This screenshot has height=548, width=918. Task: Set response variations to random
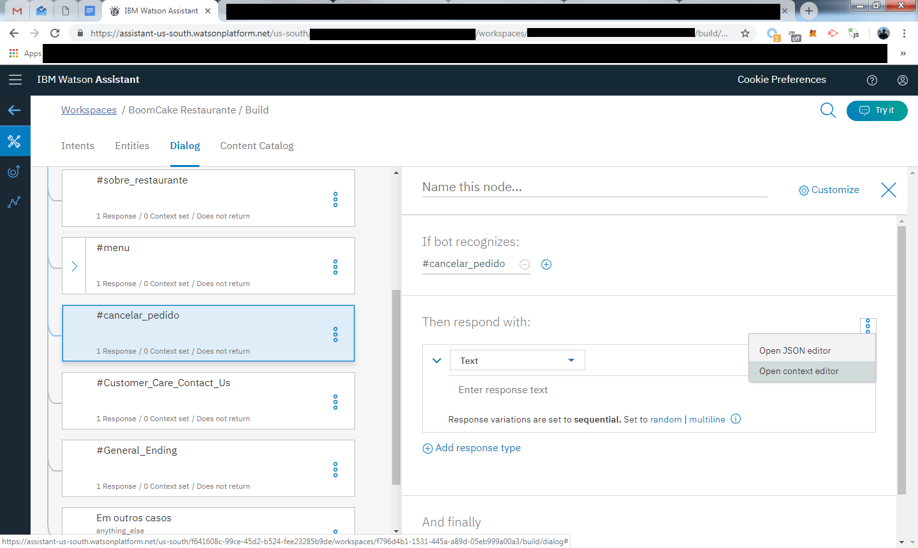[666, 419]
